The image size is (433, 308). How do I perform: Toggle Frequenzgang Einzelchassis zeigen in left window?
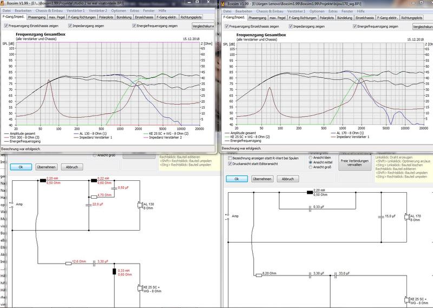tap(6, 25)
